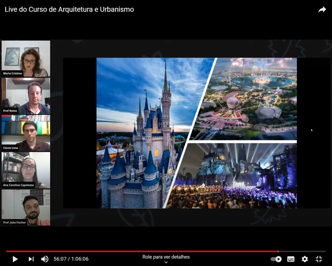
Task: Click the Cinderella castle slide photo
Action: pyautogui.click(x=148, y=133)
